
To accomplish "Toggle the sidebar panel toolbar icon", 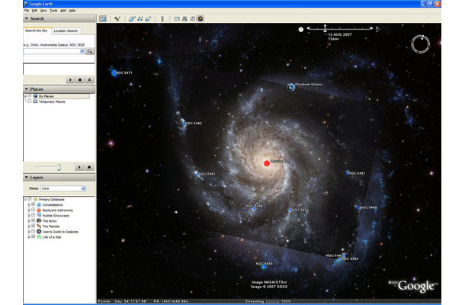I will (103, 19).
